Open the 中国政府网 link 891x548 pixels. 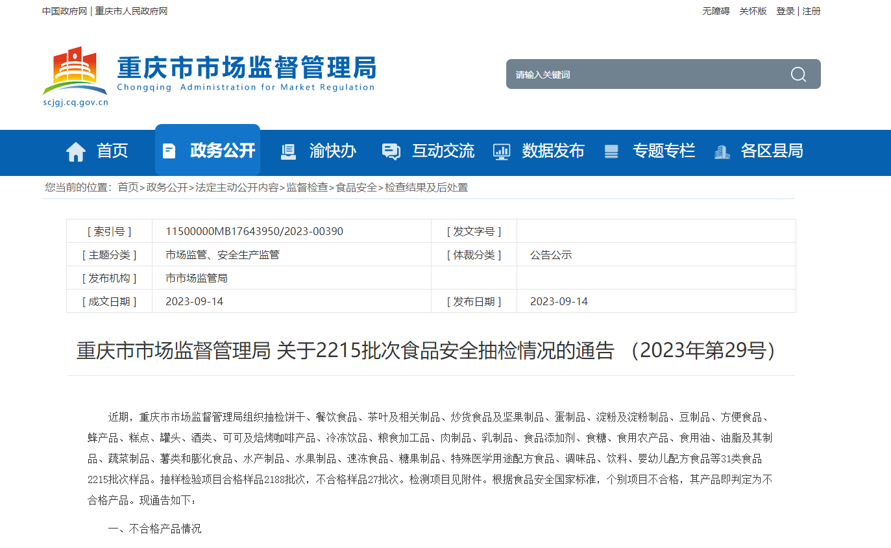coord(64,11)
